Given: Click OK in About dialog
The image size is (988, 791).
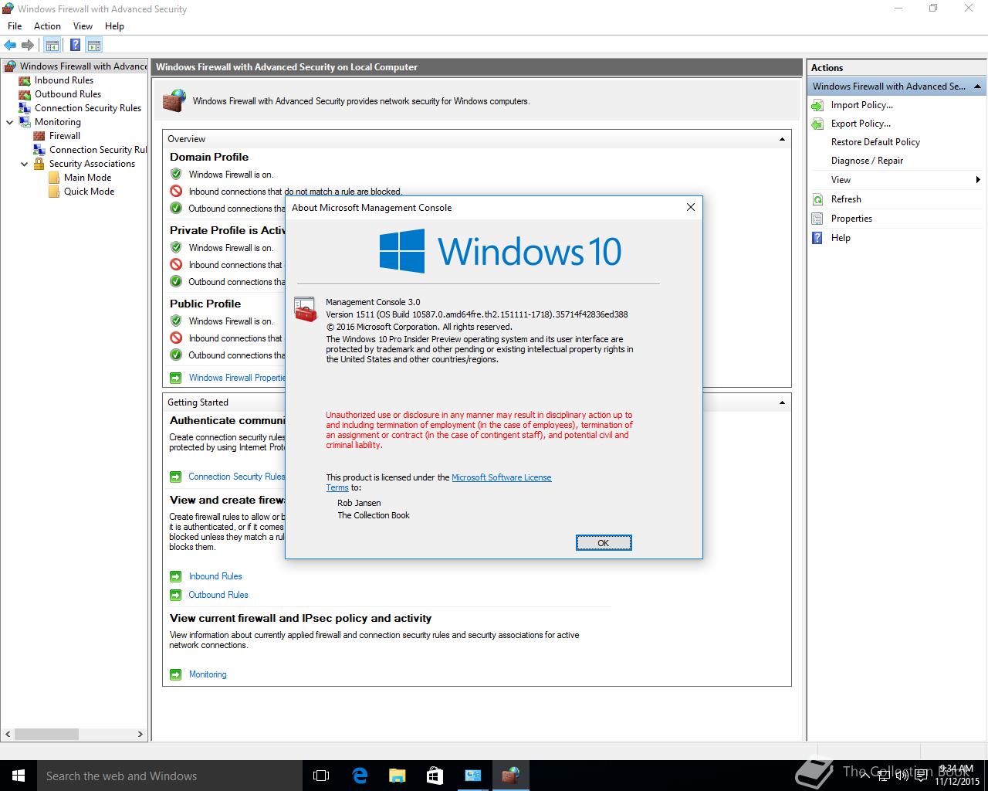Looking at the screenshot, I should click(x=604, y=543).
